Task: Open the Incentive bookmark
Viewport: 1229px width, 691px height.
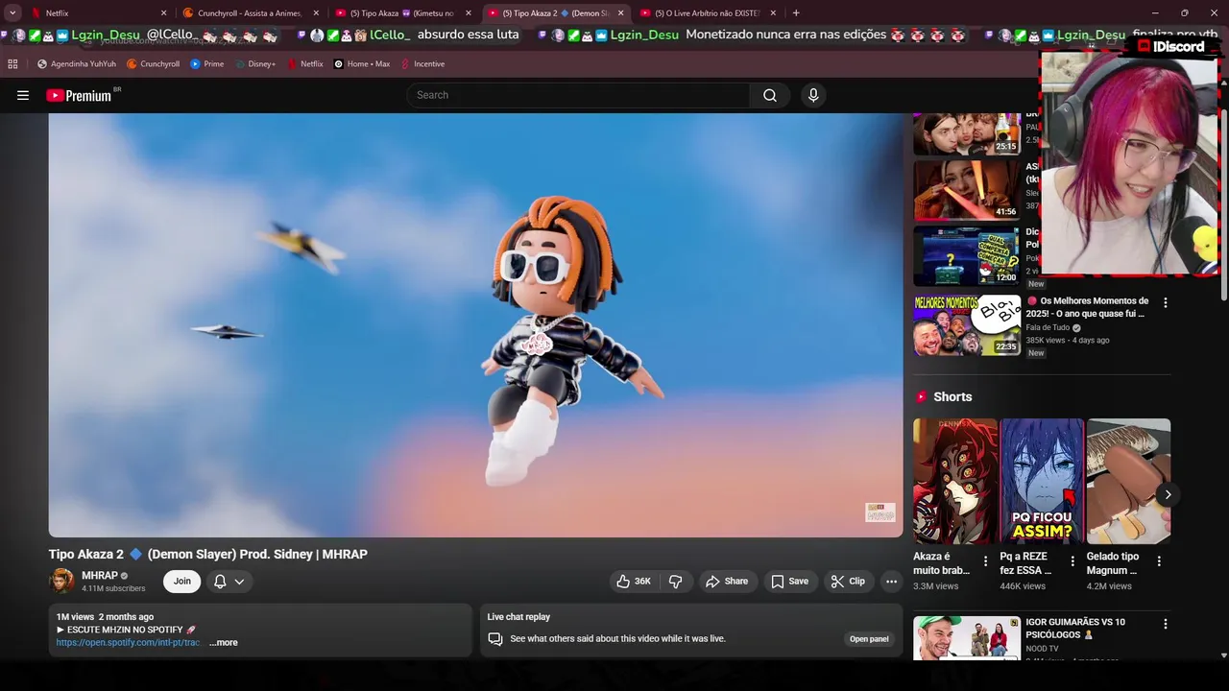Action: 422,64
